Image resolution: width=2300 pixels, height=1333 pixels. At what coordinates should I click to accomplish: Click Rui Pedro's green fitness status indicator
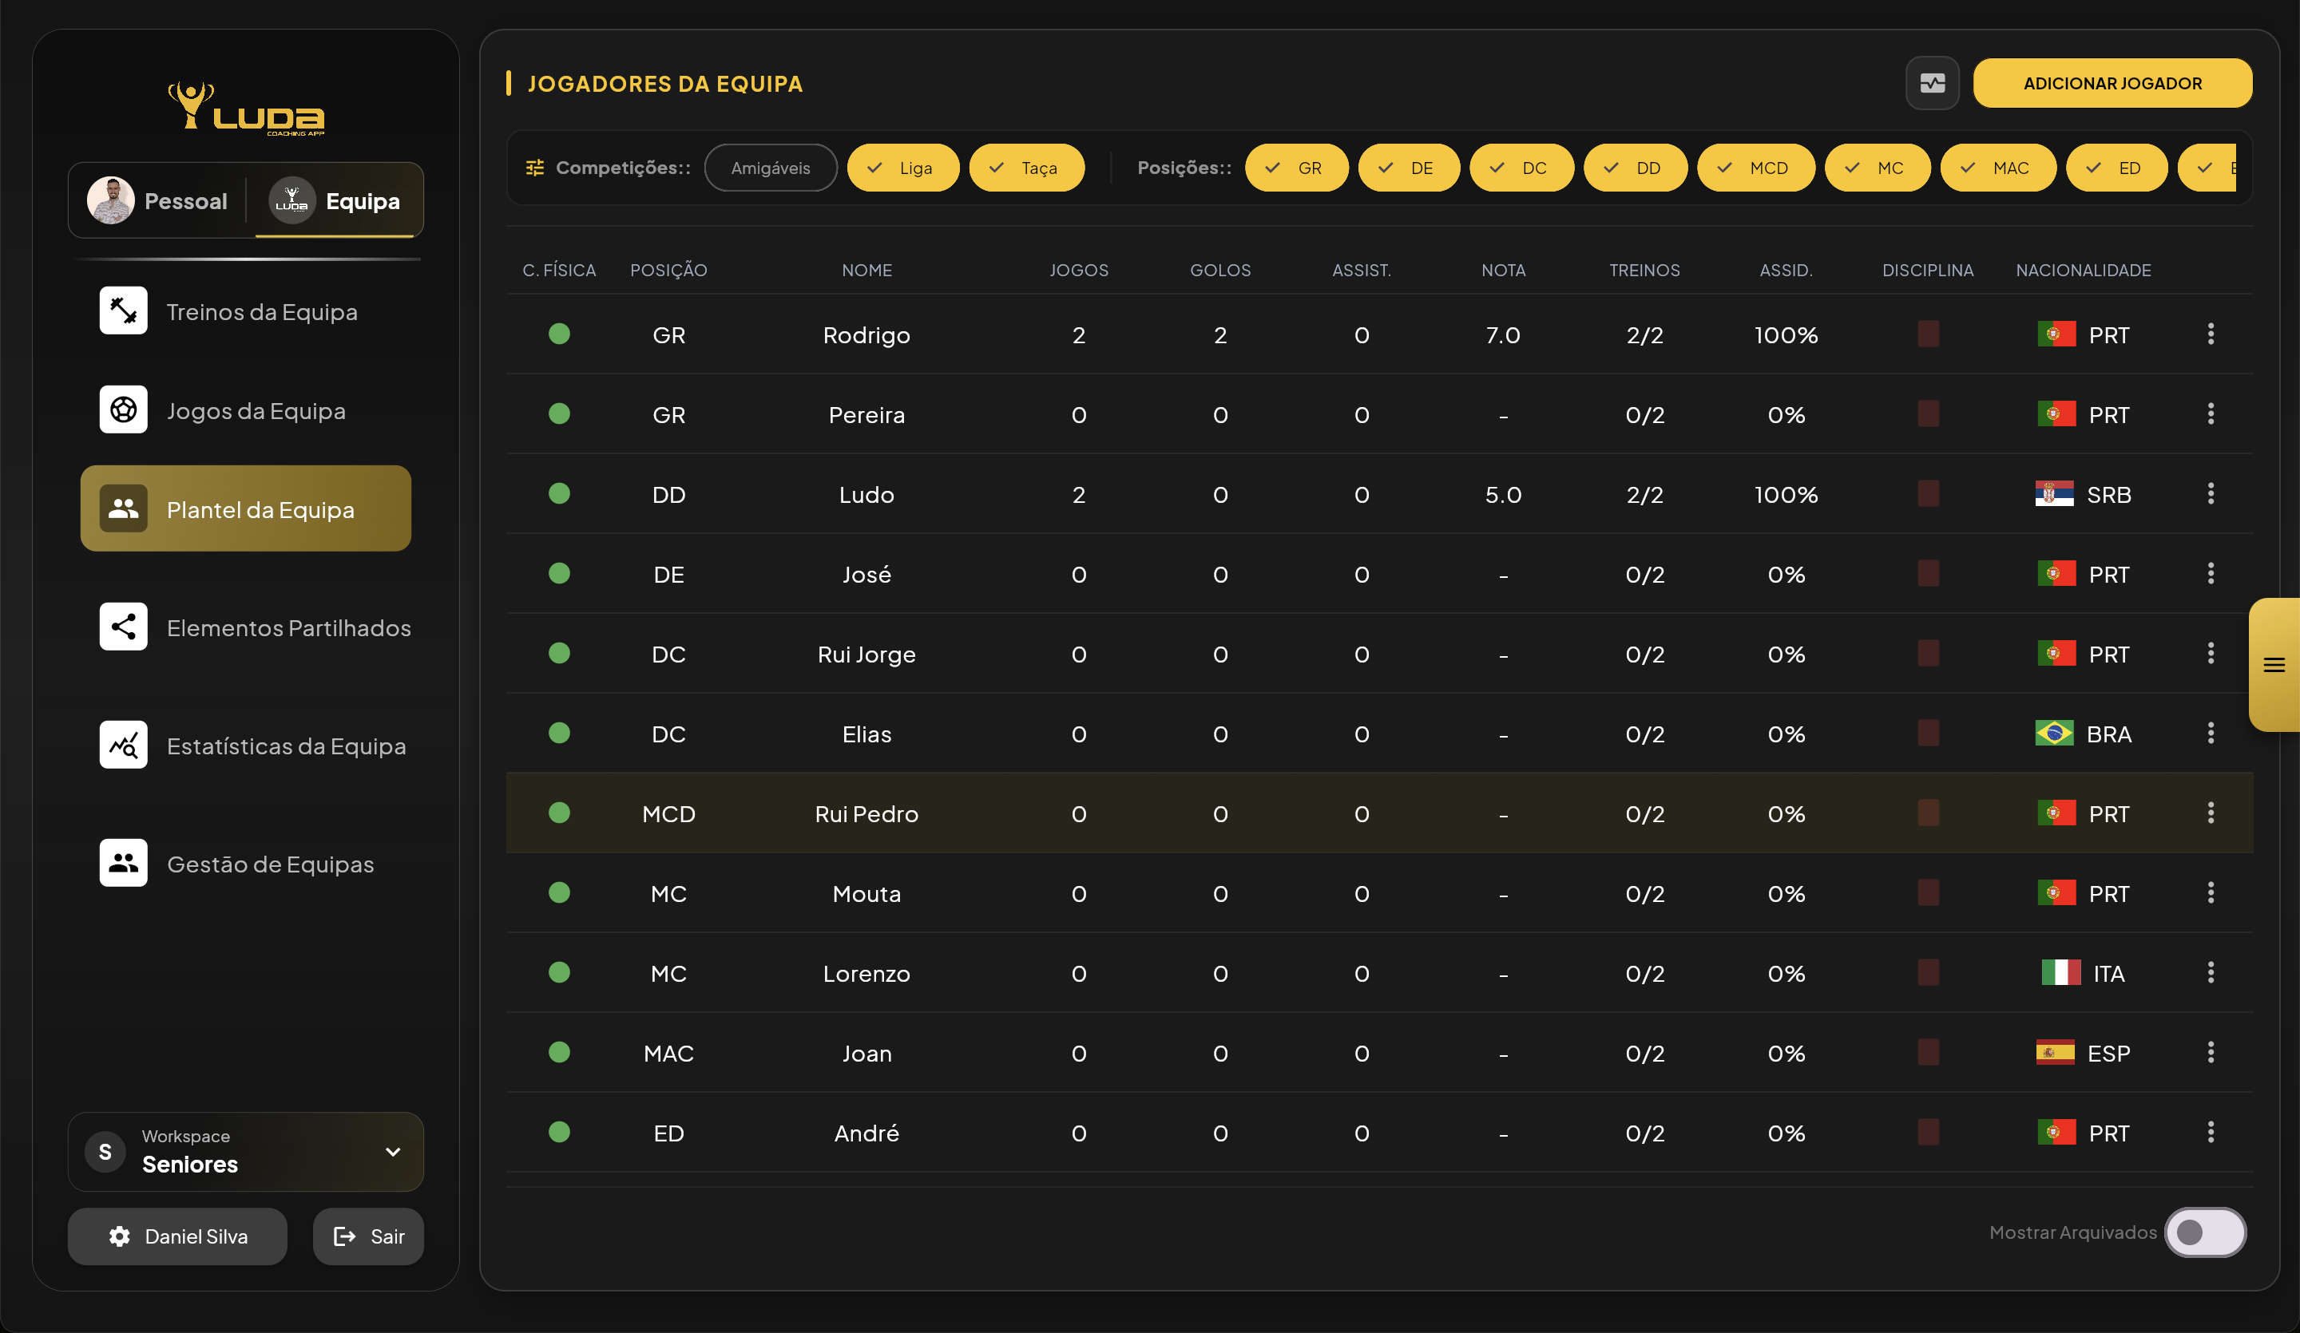tap(560, 813)
